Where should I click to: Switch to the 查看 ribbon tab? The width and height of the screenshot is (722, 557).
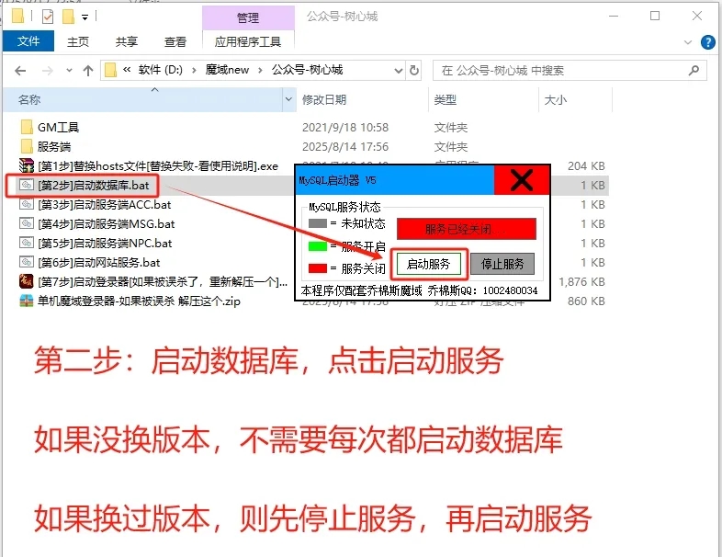click(175, 41)
